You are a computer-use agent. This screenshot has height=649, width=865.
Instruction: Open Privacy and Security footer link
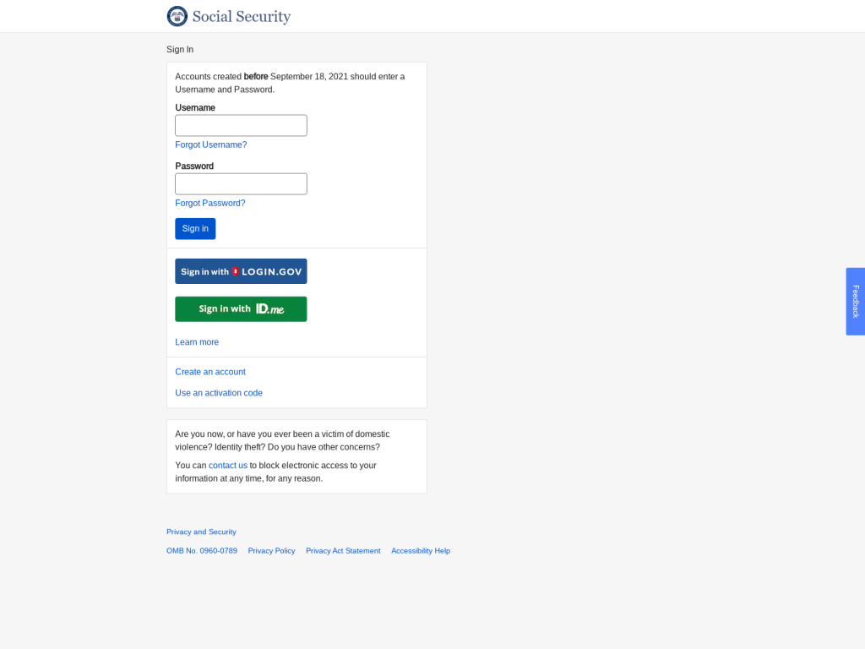(201, 532)
